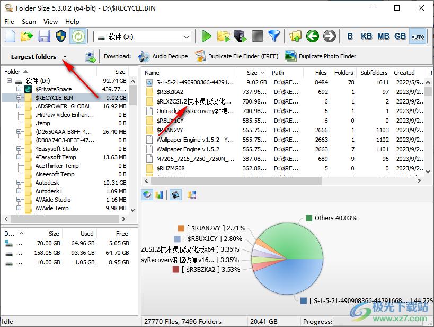This screenshot has width=434, height=327.
Task: Click the up-folder navigation icon
Action: click(295, 36)
